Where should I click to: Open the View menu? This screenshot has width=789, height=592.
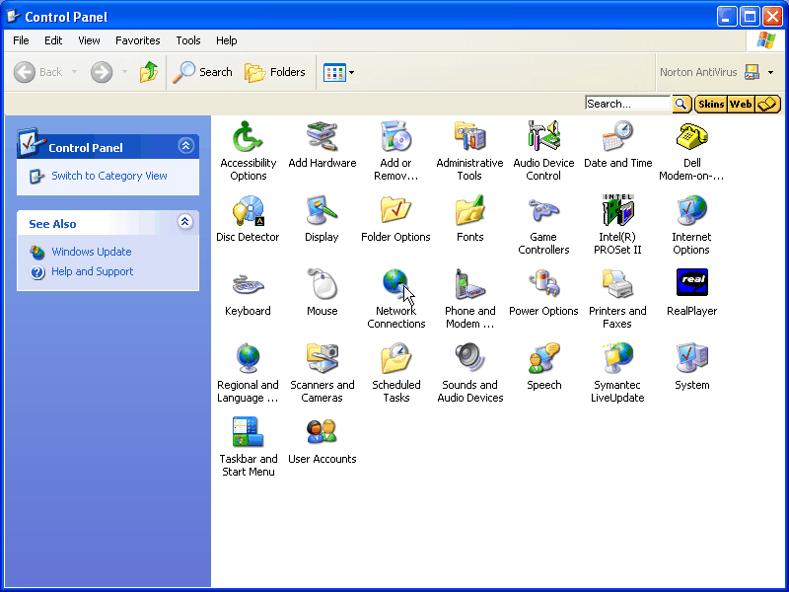tap(89, 40)
